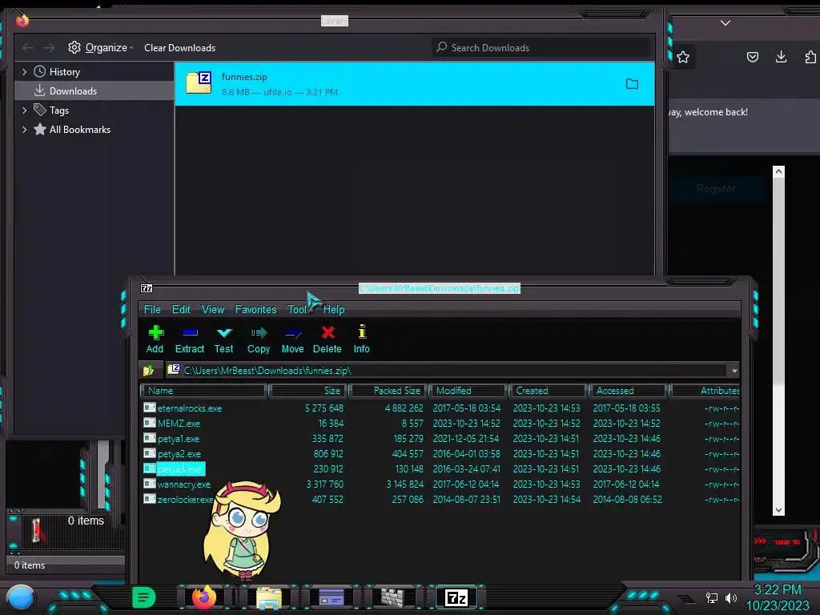Open the Help menu in 7-Zip
Image resolution: width=820 pixels, height=615 pixels.
pyautogui.click(x=334, y=310)
